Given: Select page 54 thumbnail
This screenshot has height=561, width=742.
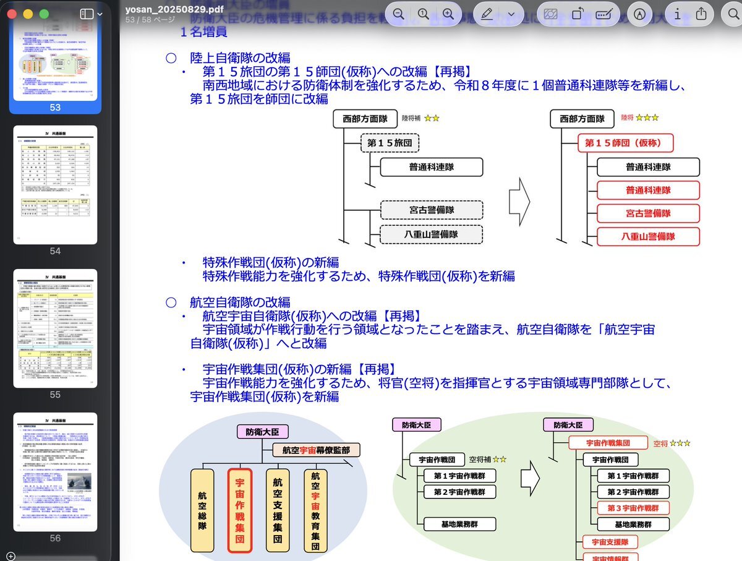Looking at the screenshot, I should 56,184.
